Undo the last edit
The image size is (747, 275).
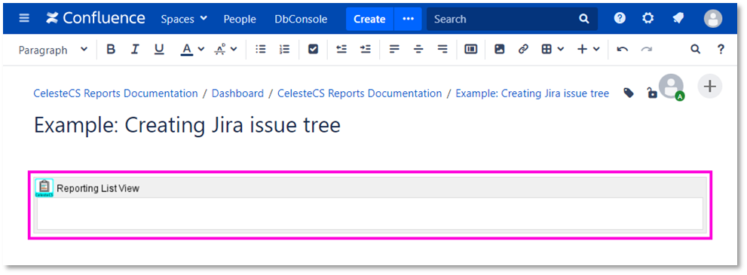click(622, 50)
